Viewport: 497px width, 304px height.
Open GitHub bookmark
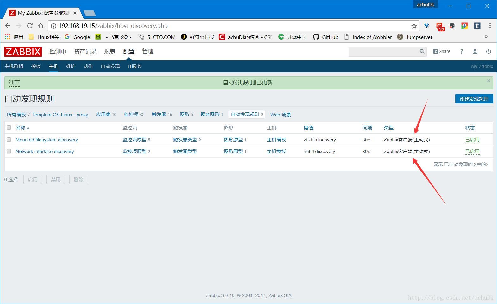326,37
